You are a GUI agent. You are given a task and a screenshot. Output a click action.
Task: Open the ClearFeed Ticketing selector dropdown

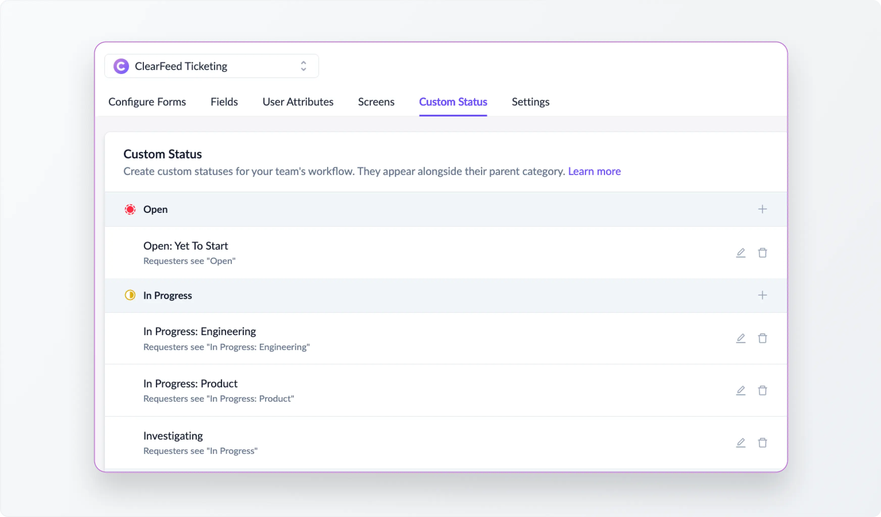(x=211, y=66)
